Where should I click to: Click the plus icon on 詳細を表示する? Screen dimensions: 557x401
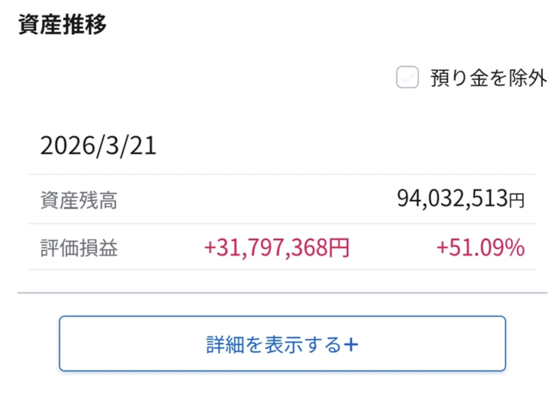pos(351,345)
